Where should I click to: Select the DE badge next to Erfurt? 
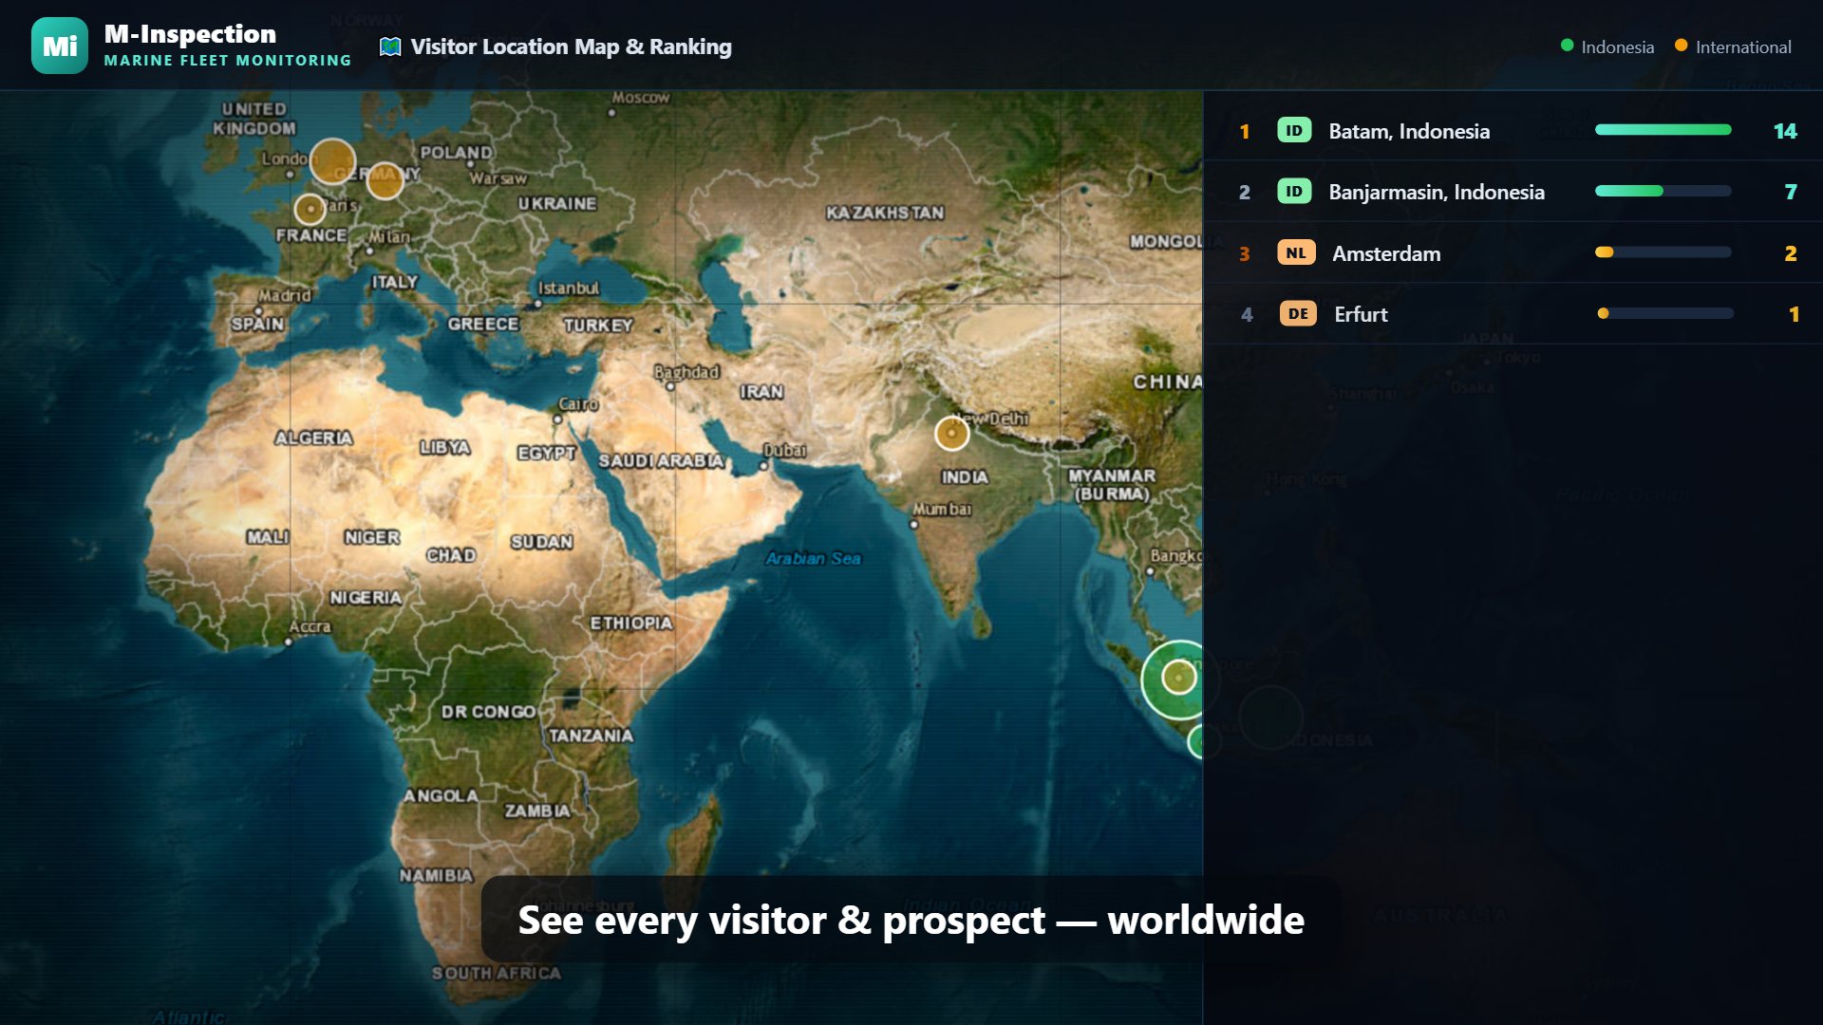click(1298, 313)
